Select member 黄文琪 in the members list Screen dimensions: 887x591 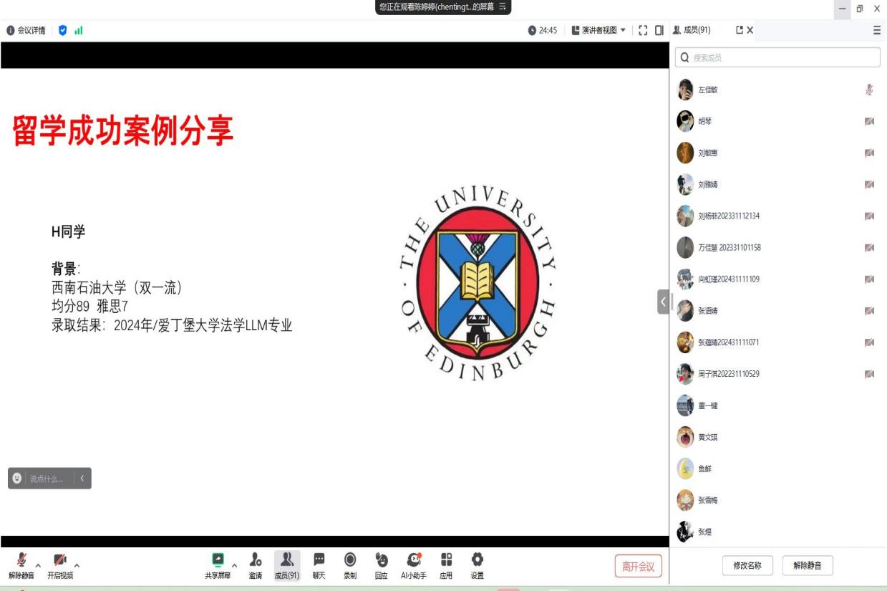coord(707,437)
